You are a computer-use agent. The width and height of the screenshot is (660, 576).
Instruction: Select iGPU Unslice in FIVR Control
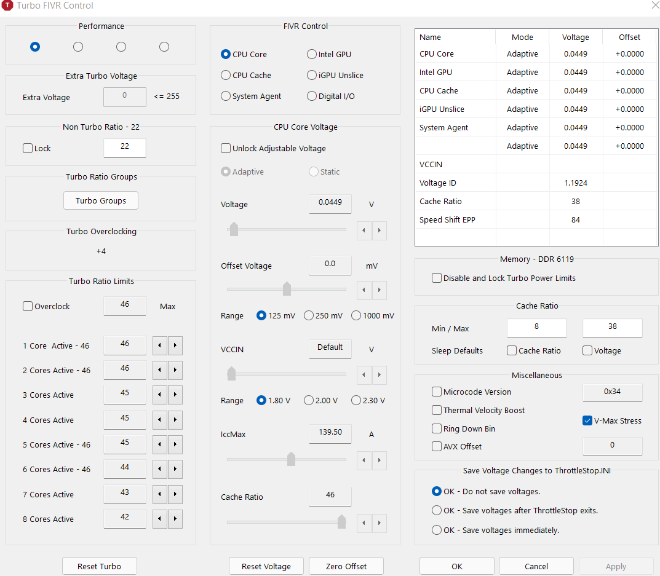click(x=335, y=76)
